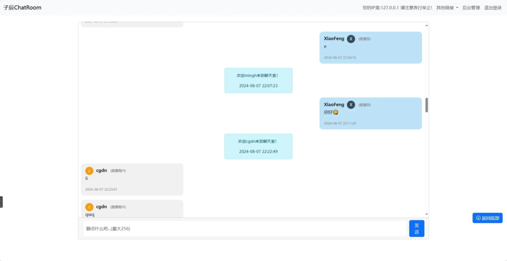The height and width of the screenshot is (261, 507).
Task: Log out using 退出登录
Action: click(x=493, y=8)
